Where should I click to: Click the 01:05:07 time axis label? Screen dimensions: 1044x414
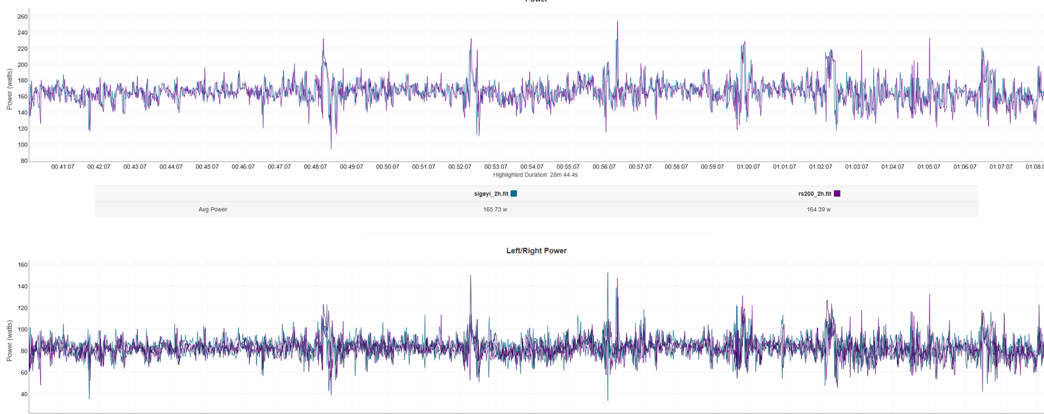(x=929, y=167)
